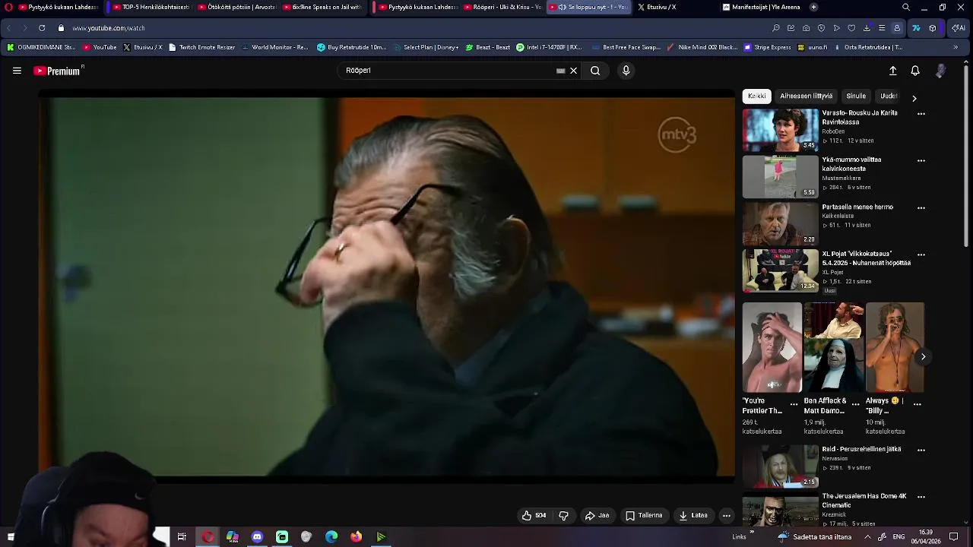This screenshot has height=547, width=973.
Task: Open a new browser tab with plus
Action: [x=813, y=7]
